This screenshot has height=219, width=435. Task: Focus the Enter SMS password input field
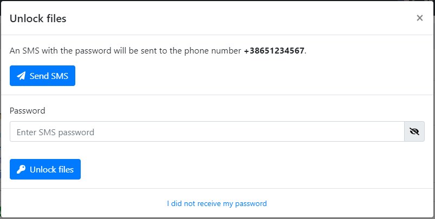pos(206,131)
